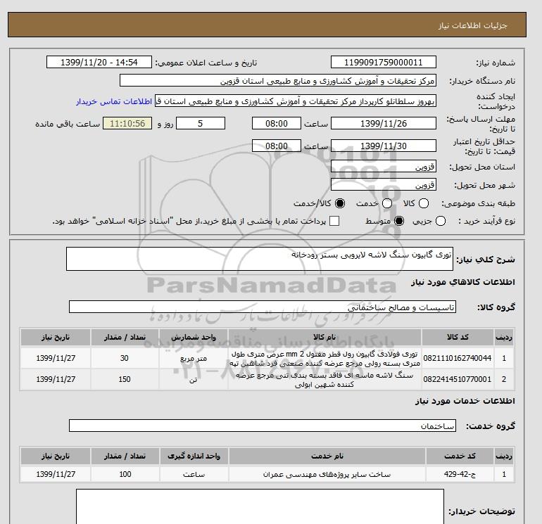Image resolution: width=542 pixels, height=524 pixels.
Task: Click need date 1399/11/27 in services row
Action: (56, 474)
